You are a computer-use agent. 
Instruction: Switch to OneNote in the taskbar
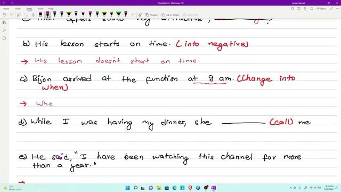[x=214, y=188]
